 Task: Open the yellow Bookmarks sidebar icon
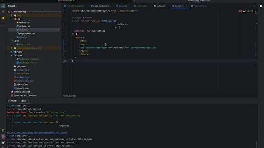click(x=3, y=18)
